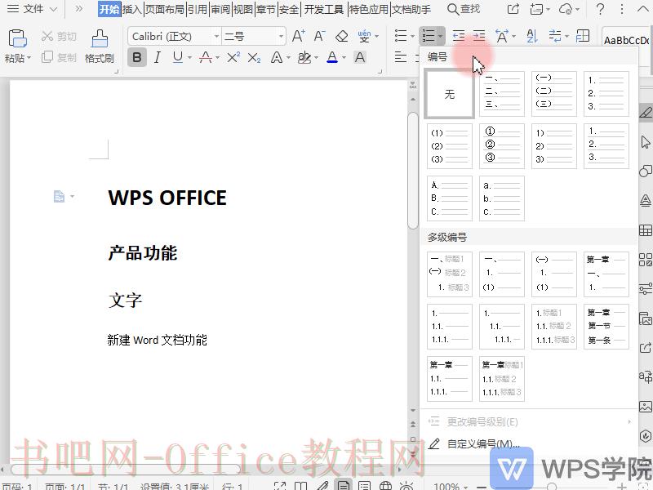
Task: Switch to the 开发工具 tab
Action: pyautogui.click(x=323, y=9)
